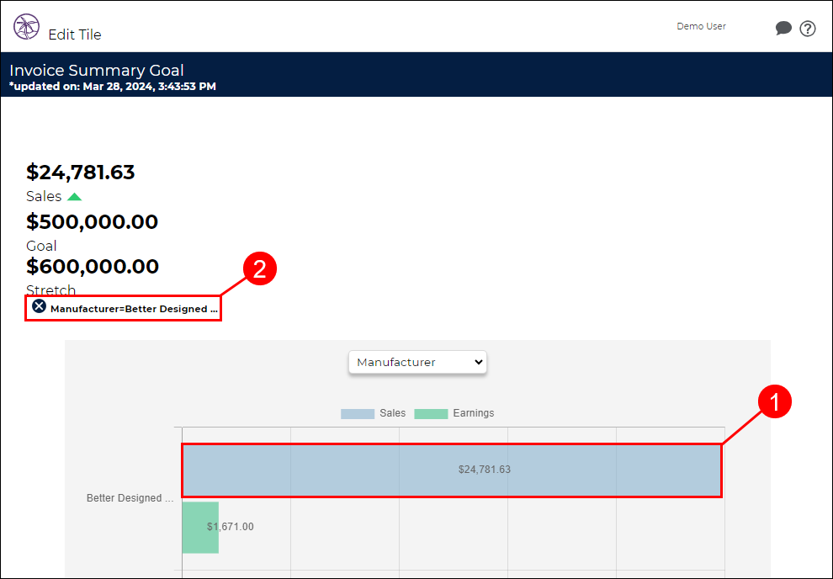This screenshot has height=579, width=833.
Task: Click the Earnings legend label
Action: coord(474,413)
